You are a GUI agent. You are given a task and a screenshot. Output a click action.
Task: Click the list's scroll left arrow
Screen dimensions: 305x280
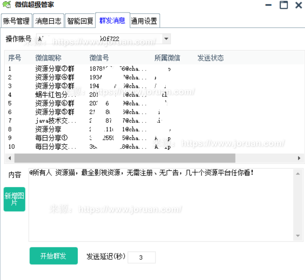pos(10,158)
